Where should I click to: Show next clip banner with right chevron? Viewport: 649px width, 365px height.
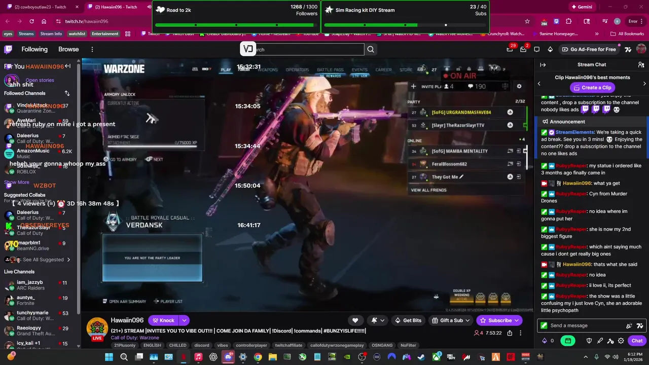coord(644,84)
